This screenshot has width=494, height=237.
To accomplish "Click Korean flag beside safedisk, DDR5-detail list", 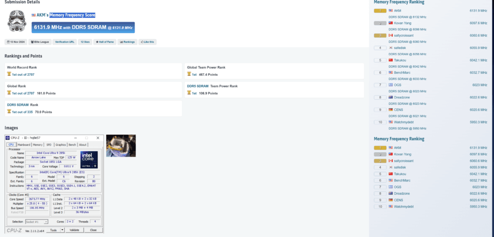I will pyautogui.click(x=391, y=48).
